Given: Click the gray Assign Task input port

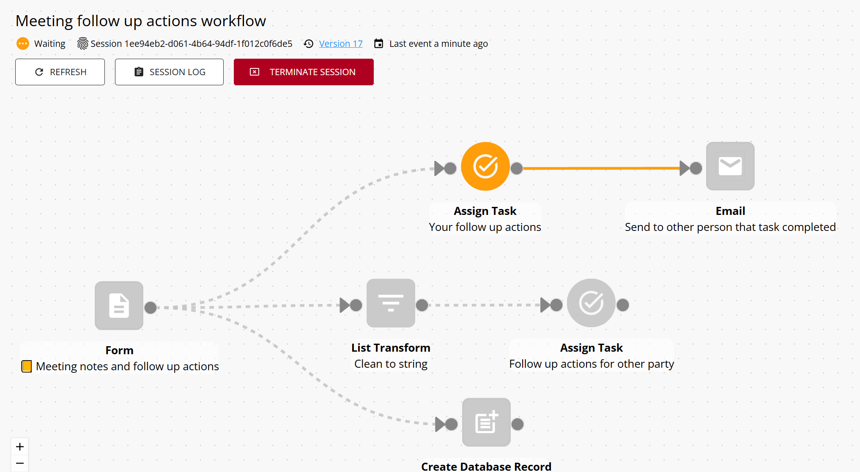Looking at the screenshot, I should click(556, 305).
